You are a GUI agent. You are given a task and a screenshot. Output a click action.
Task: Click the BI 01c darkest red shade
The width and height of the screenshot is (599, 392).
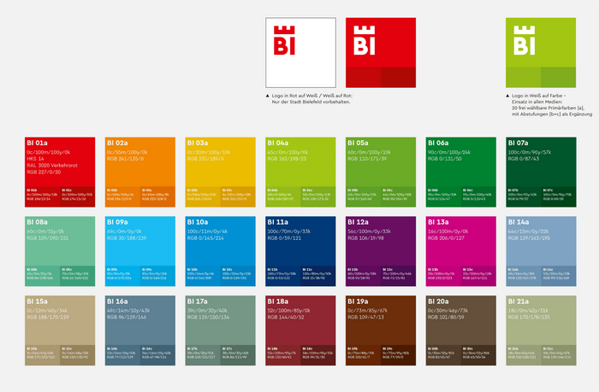(78, 196)
